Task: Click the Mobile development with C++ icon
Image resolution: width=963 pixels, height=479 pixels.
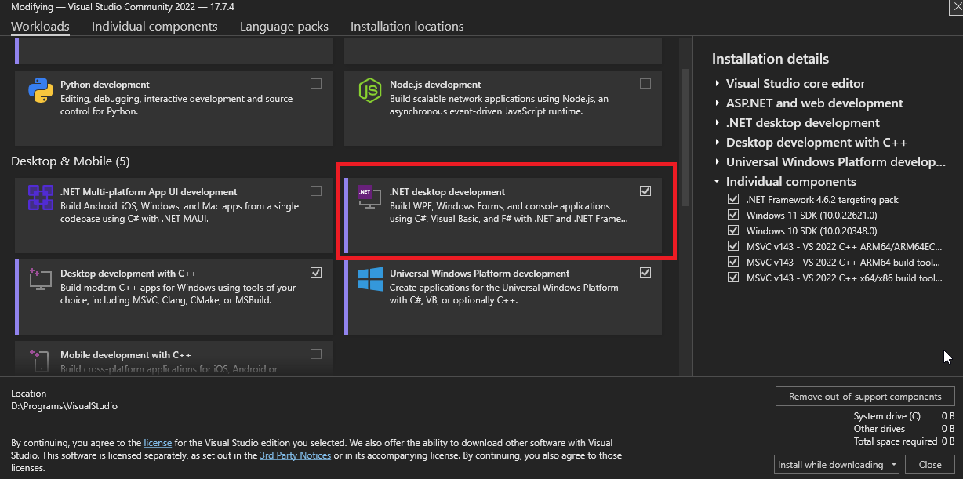Action: [x=40, y=361]
